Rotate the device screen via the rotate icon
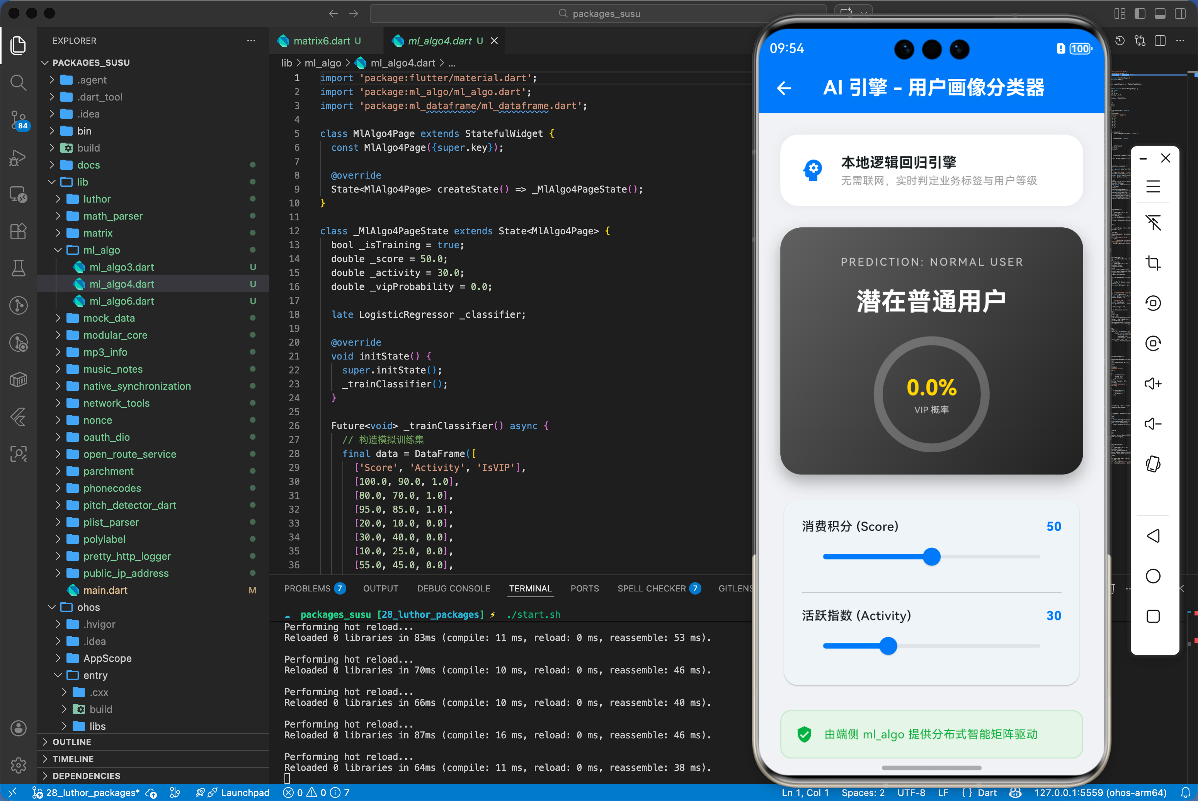Viewport: 1198px width, 801px height. (1152, 464)
